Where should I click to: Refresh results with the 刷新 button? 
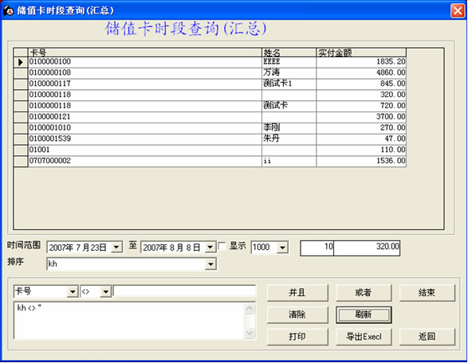point(364,314)
